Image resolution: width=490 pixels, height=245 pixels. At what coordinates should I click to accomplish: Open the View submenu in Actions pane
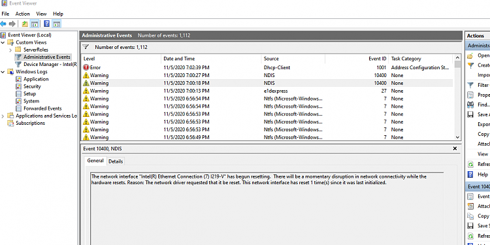tap(483, 154)
